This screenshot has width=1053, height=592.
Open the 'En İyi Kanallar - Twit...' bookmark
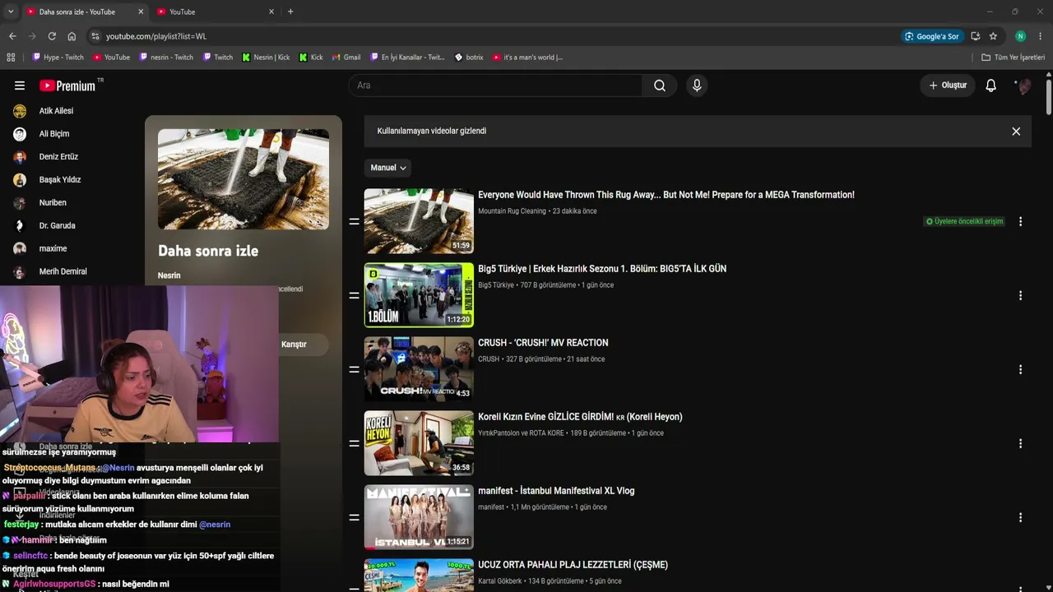(407, 58)
